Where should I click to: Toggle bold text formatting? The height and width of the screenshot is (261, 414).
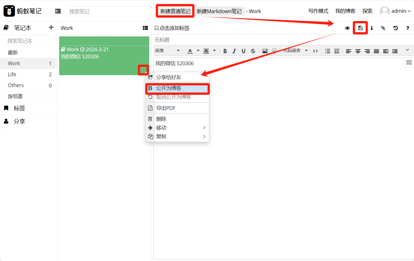[x=225, y=51]
